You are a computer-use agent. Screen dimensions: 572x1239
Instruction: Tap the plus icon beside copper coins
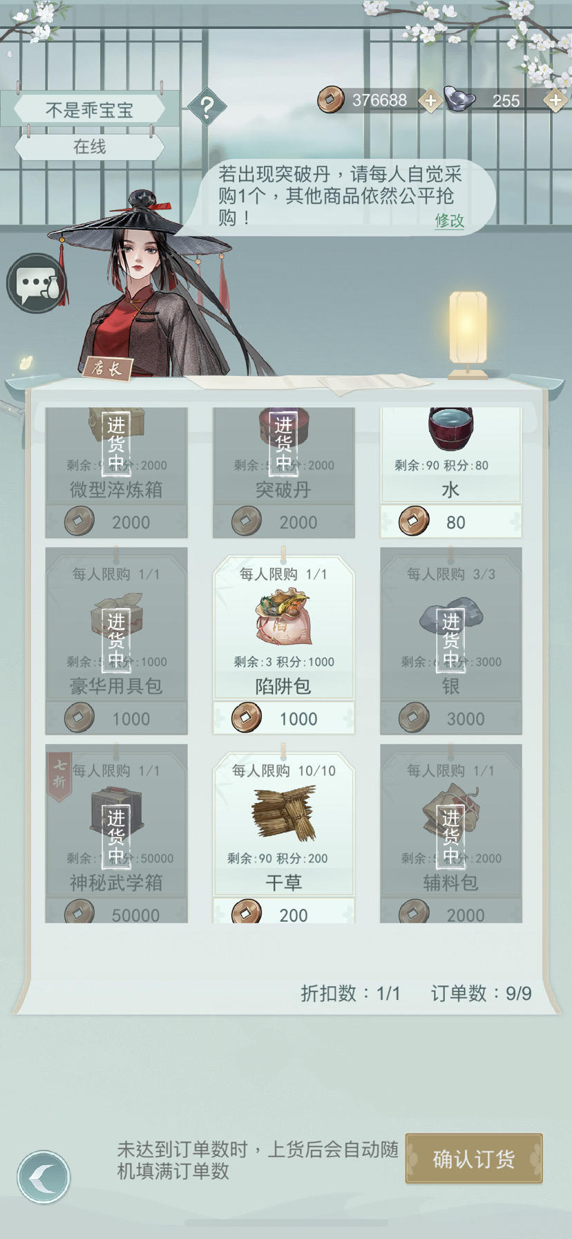point(430,101)
